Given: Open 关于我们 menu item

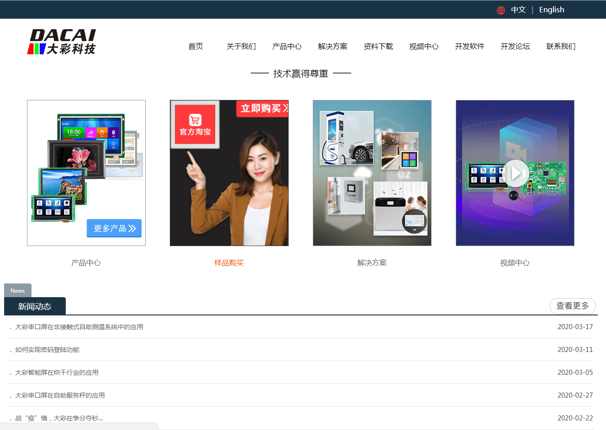Looking at the screenshot, I should click(241, 47).
